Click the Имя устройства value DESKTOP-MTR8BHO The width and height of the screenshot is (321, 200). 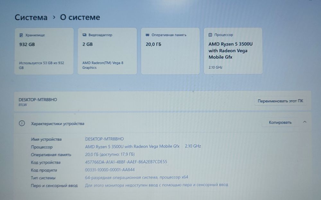104,139
